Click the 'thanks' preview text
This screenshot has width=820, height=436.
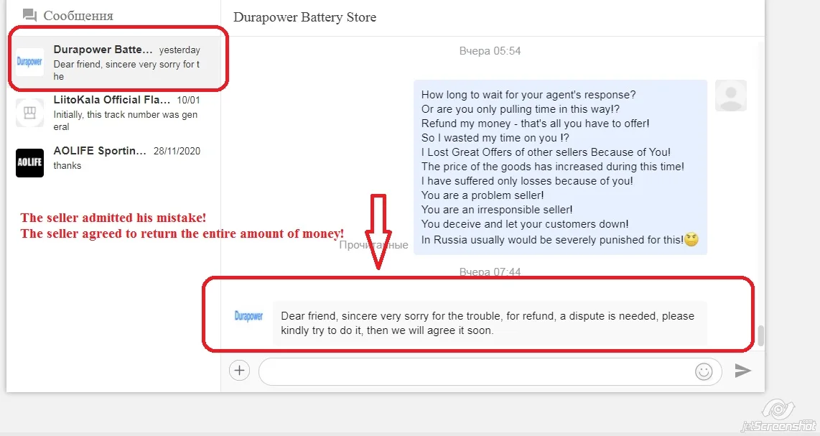[67, 165]
